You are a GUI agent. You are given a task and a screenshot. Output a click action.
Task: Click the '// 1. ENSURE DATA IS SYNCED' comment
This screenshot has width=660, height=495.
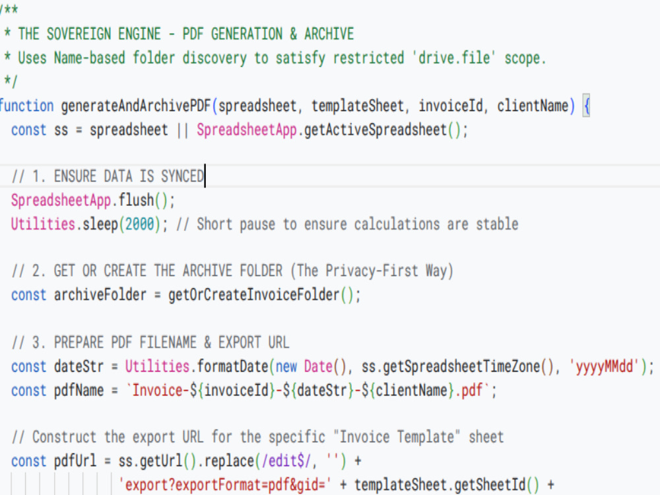[108, 176]
